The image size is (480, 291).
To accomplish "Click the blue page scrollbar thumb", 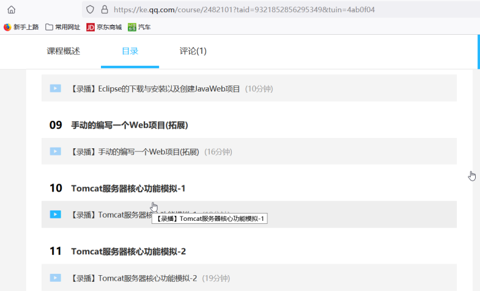I will pos(478,52).
